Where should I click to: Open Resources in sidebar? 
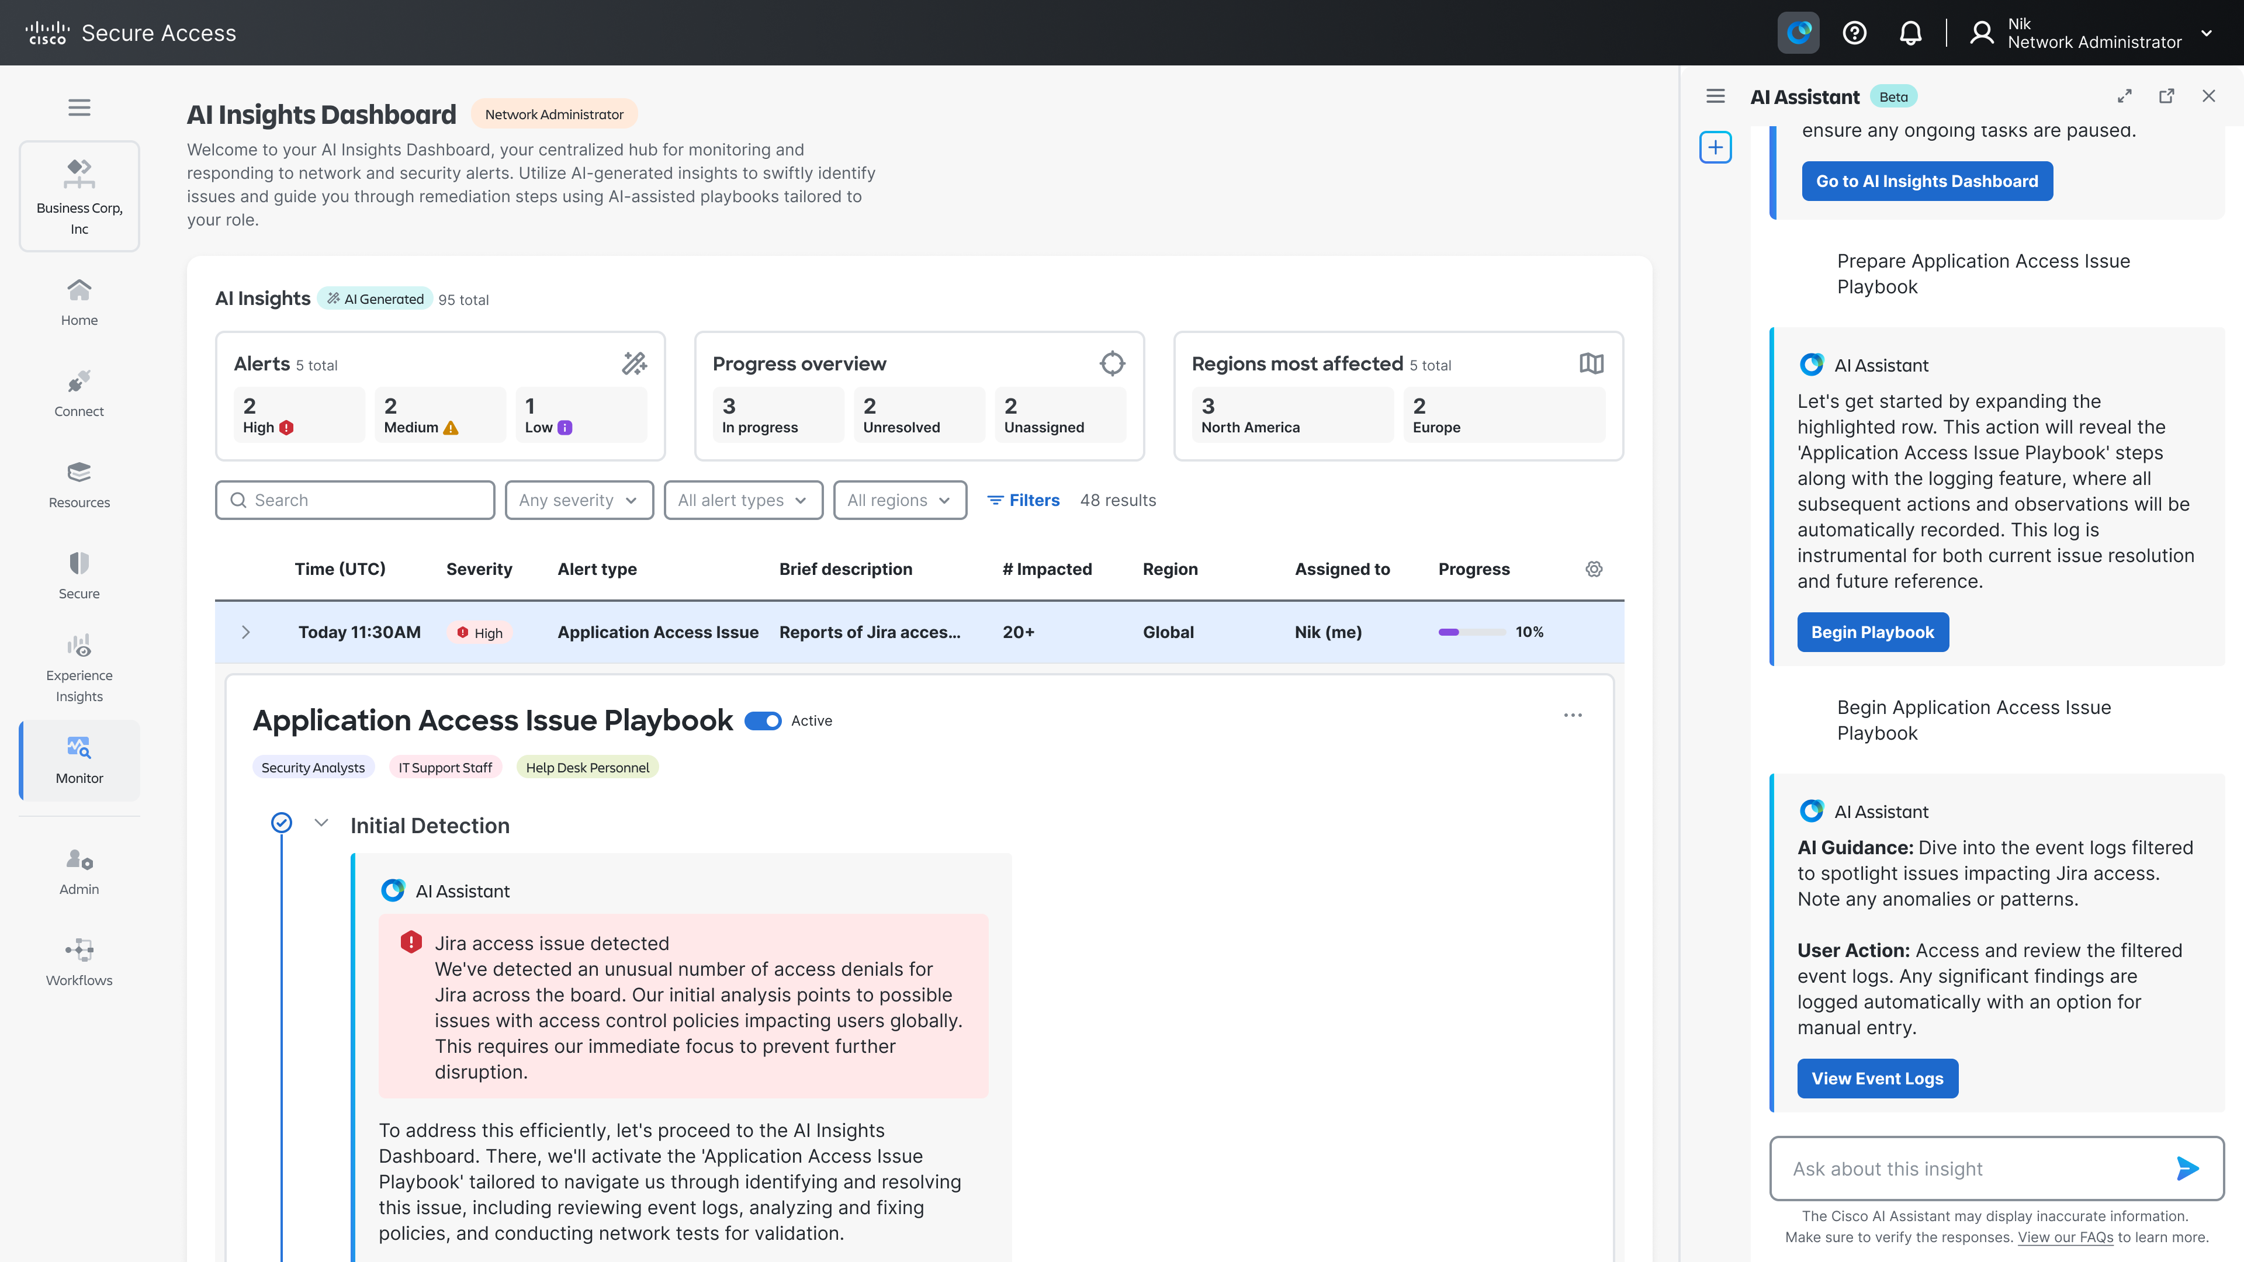[79, 485]
